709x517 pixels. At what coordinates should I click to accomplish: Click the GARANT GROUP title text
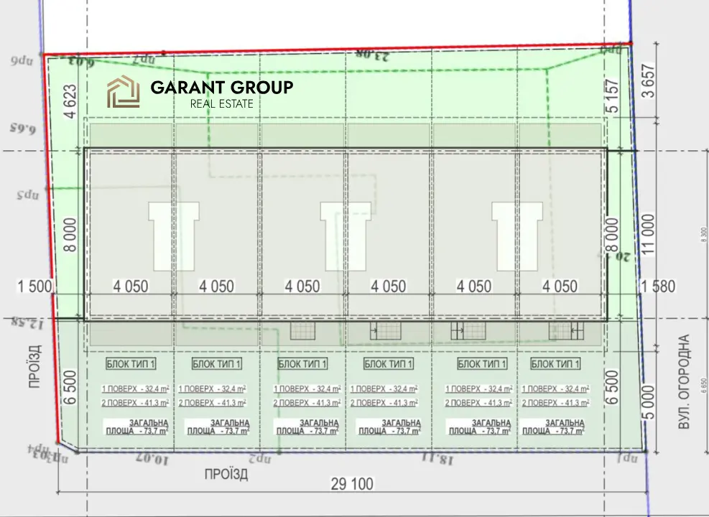(x=221, y=88)
